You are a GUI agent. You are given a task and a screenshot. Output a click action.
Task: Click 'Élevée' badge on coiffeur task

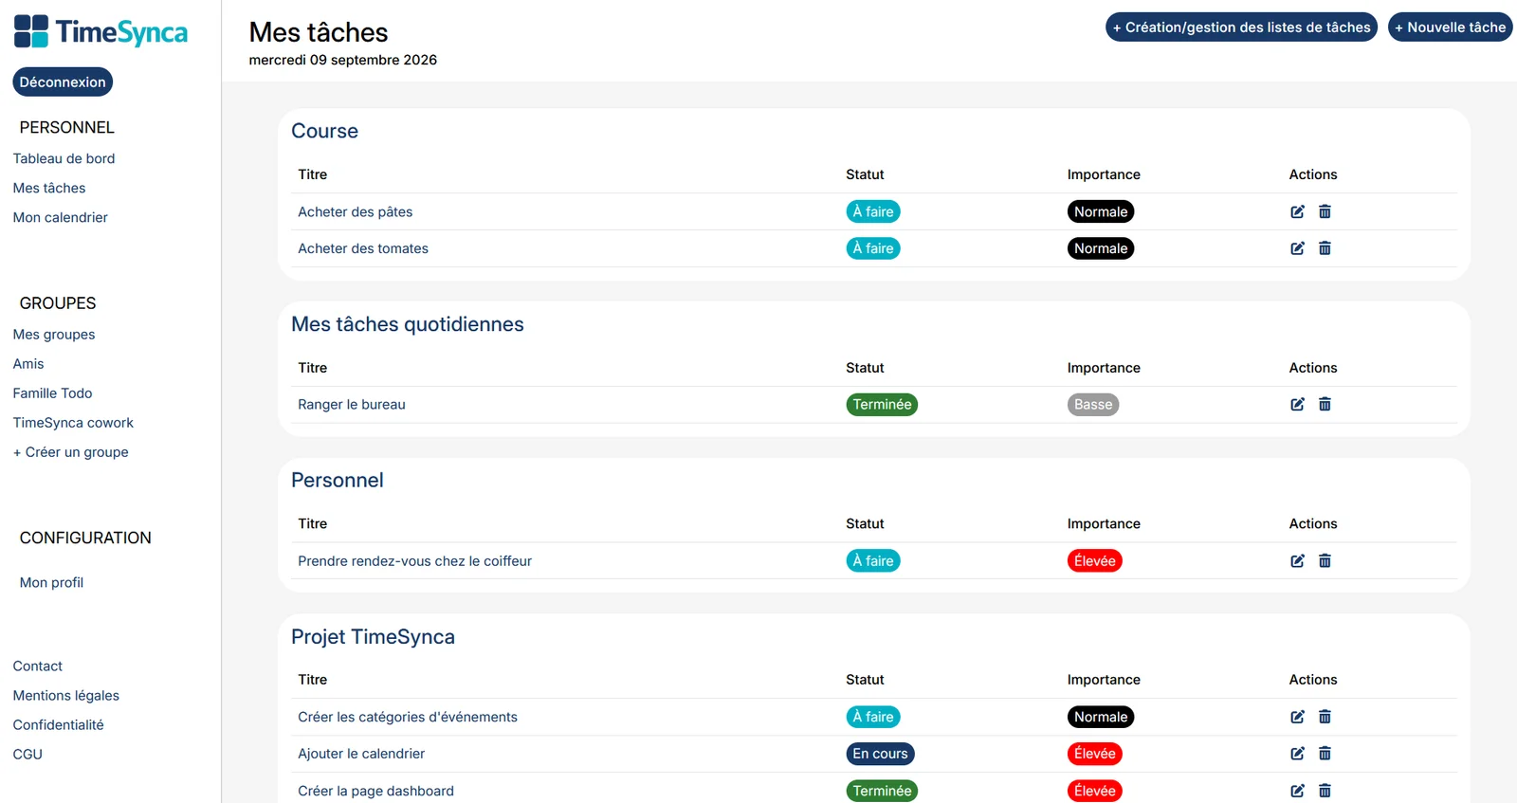(1095, 561)
